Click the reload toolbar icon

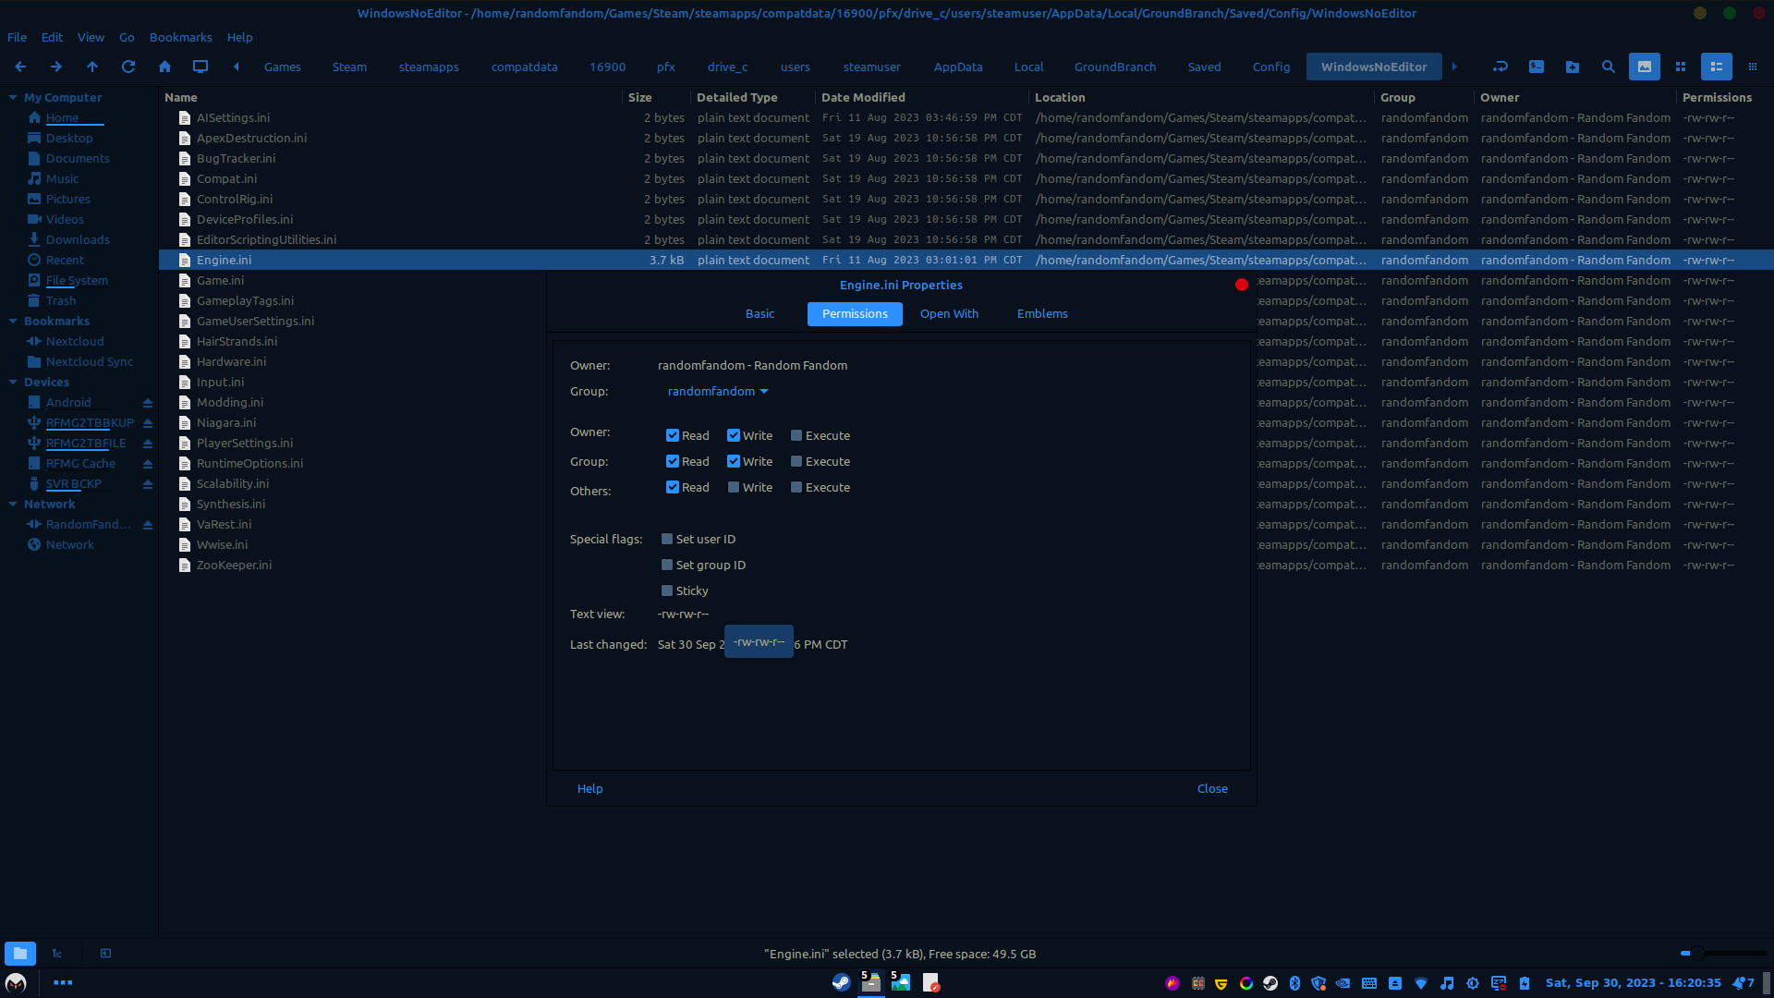pos(128,67)
